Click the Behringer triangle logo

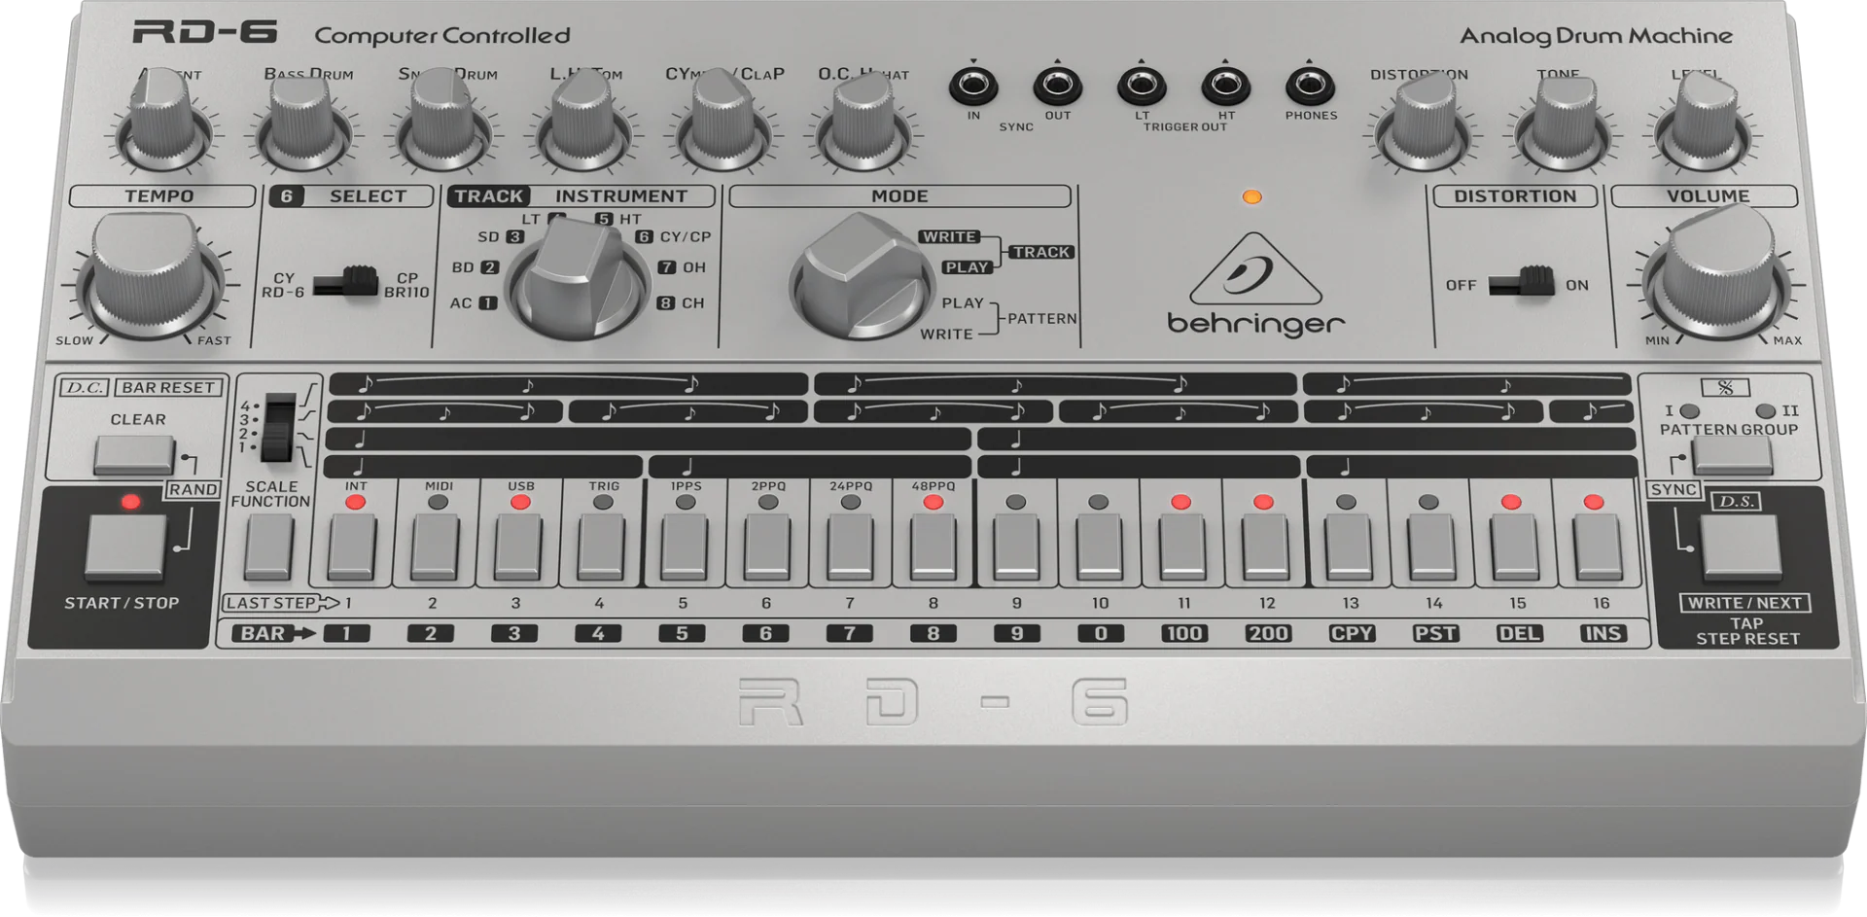1255,268
